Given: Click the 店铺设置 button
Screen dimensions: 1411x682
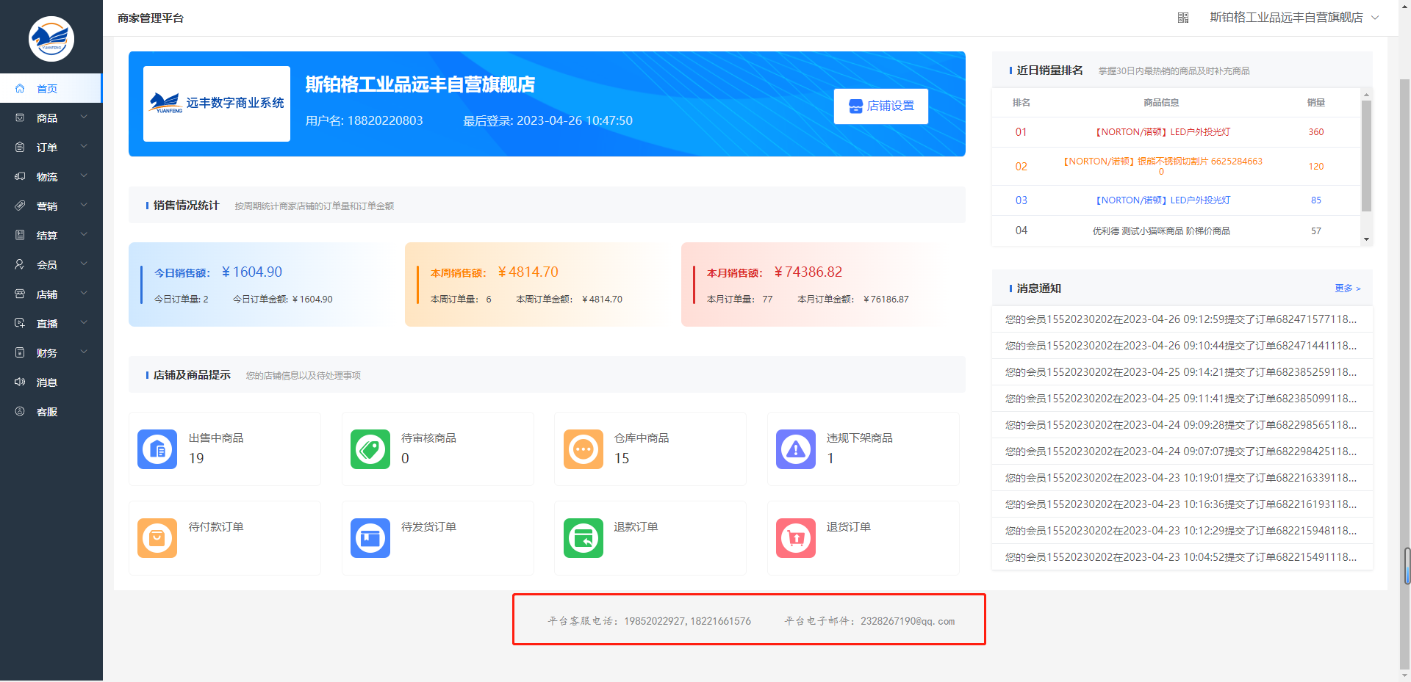Looking at the screenshot, I should pyautogui.click(x=881, y=106).
